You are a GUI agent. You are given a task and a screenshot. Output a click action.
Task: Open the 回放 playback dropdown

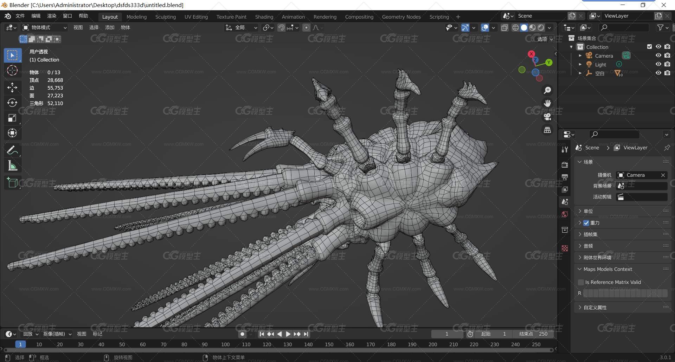[31, 334]
